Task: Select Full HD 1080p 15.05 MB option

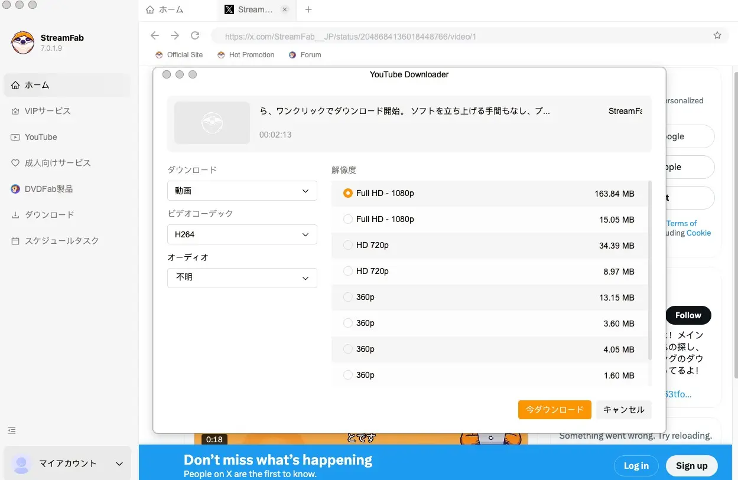Action: click(x=489, y=219)
